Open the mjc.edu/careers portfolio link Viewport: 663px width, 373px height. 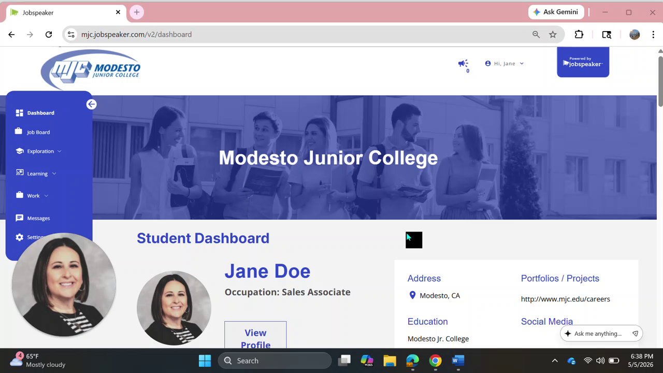pyautogui.click(x=565, y=299)
